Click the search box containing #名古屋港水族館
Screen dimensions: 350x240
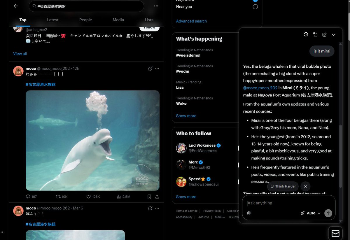click(x=86, y=6)
